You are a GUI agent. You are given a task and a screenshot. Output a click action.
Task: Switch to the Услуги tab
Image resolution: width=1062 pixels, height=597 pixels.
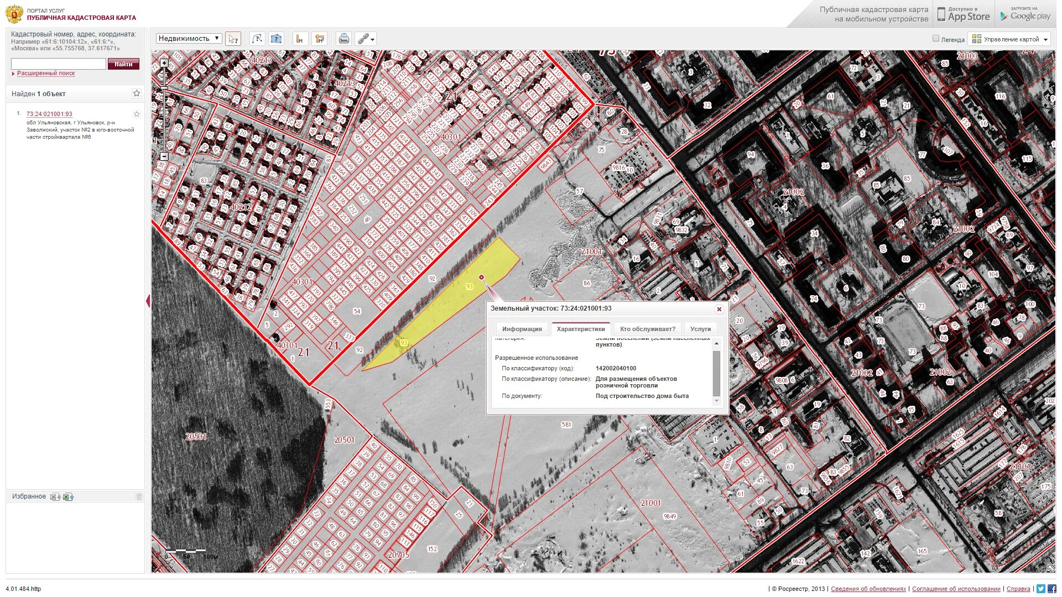699,329
